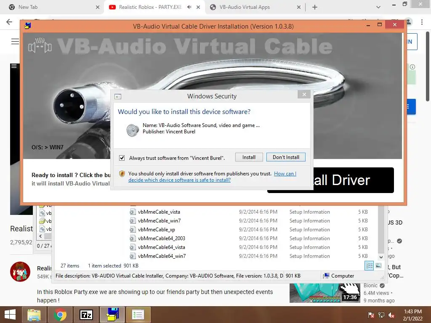431x323 pixels.
Task: Click the VB-Audio installer title bar icon
Action: [x=28, y=26]
